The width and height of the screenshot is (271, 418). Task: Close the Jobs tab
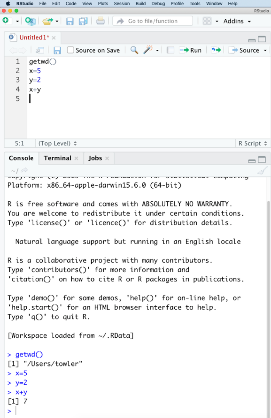pos(107,158)
